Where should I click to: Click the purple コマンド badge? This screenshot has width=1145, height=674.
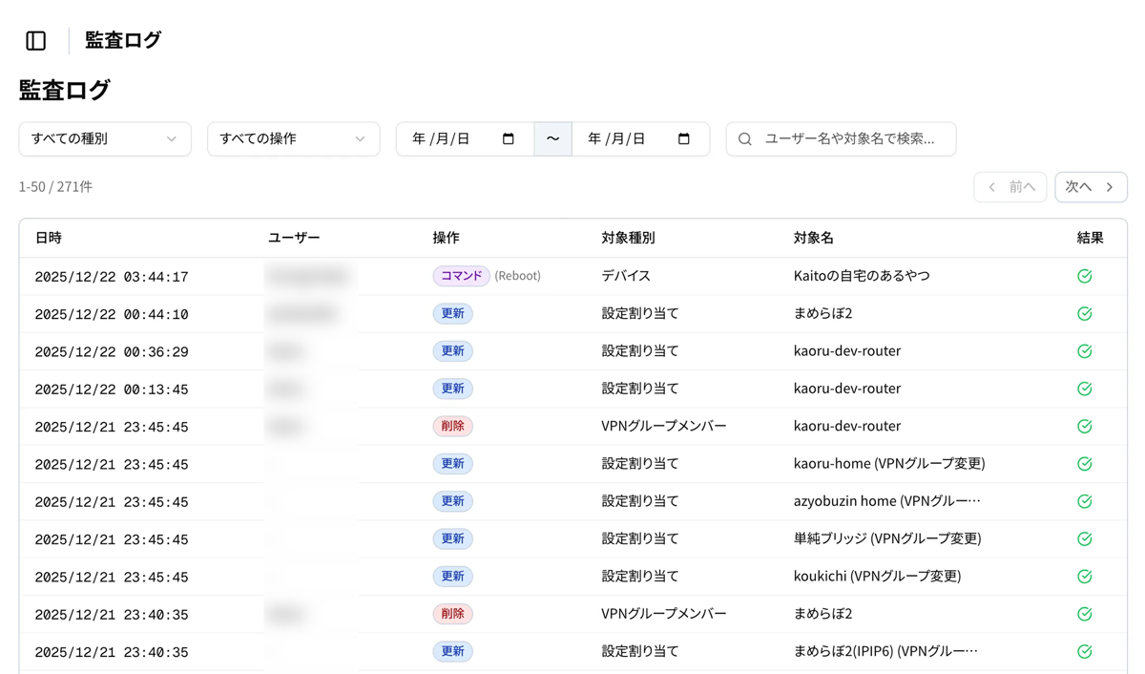[461, 276]
